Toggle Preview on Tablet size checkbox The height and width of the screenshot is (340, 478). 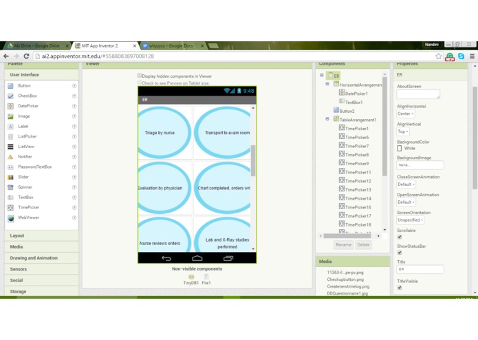(140, 83)
